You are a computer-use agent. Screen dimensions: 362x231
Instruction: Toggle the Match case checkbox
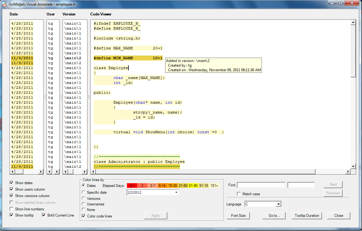point(239,194)
